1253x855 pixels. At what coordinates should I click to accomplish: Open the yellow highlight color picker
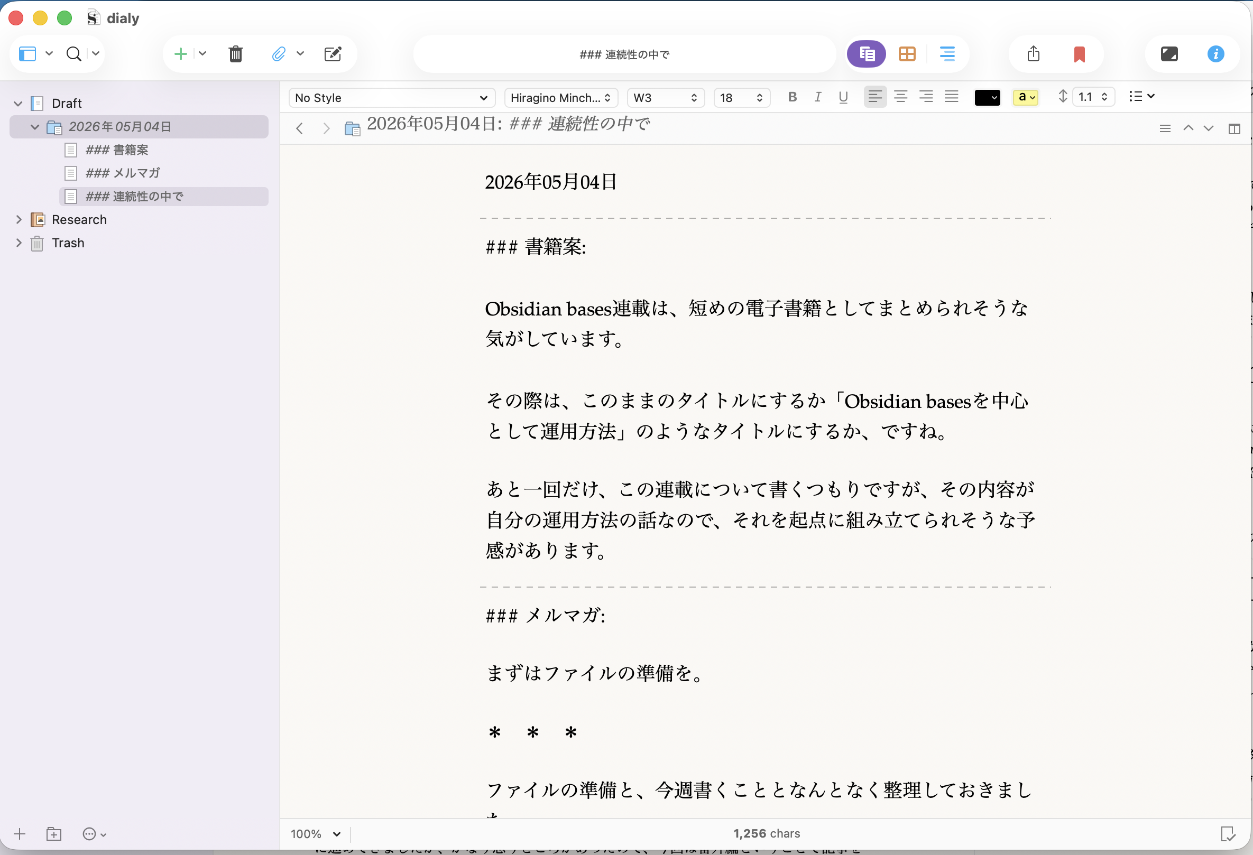pyautogui.click(x=1026, y=98)
